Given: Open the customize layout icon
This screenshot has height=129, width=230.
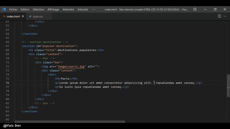Looking at the screenshot, I should pos(195,9).
